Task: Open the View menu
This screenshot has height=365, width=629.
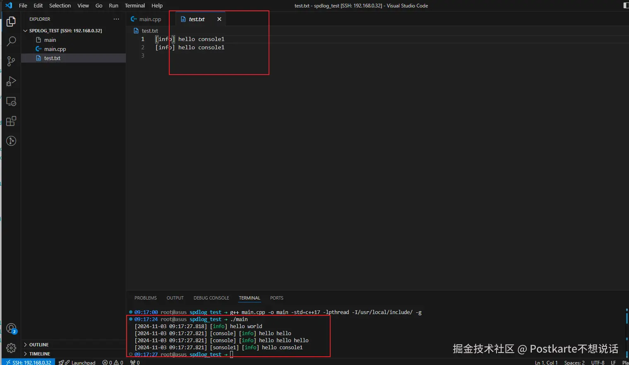Action: coord(83,5)
